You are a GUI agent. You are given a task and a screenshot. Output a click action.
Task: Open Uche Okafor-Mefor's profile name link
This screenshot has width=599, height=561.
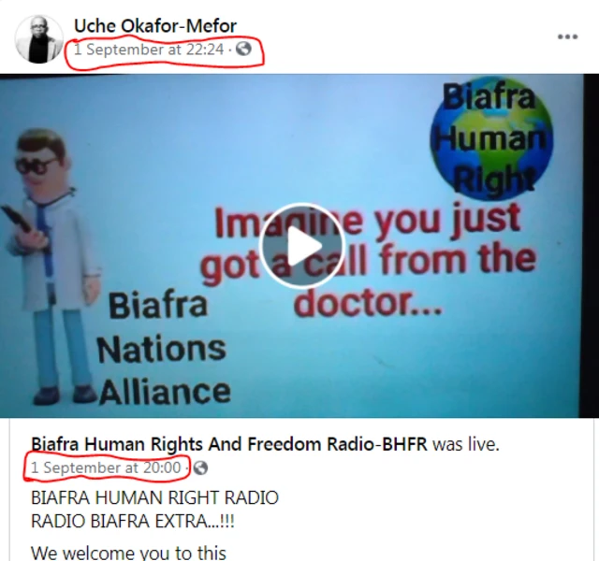[x=155, y=26]
